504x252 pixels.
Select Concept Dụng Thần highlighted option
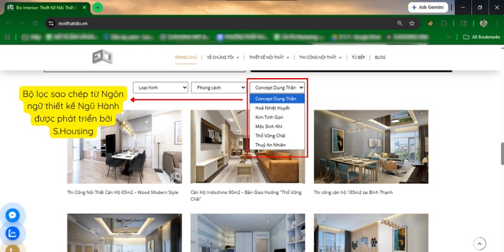(277, 99)
